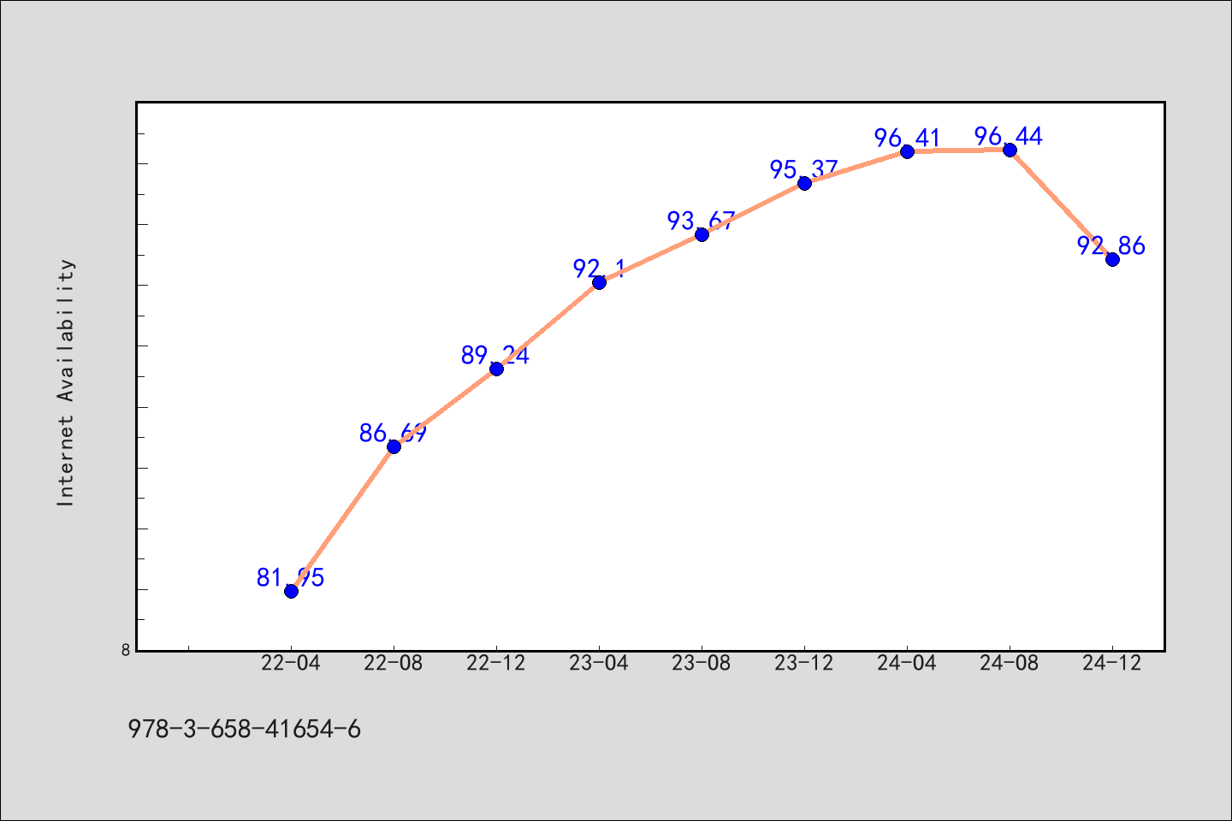1232x821 pixels.
Task: Click the data point labeled 86.69
Action: 394,446
